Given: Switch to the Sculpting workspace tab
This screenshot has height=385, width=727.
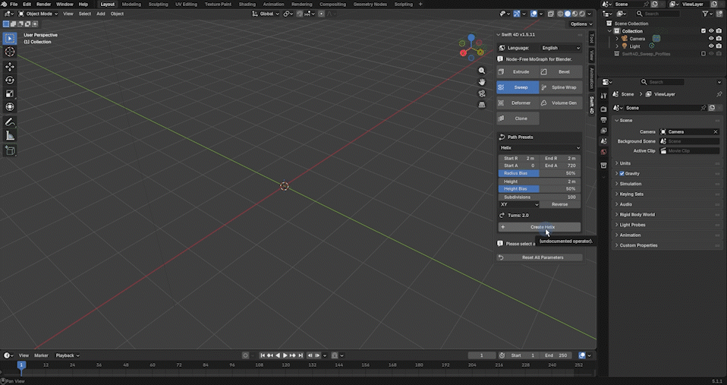Looking at the screenshot, I should click(158, 4).
